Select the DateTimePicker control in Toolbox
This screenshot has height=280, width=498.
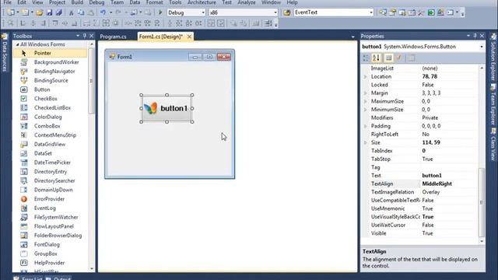coord(50,163)
